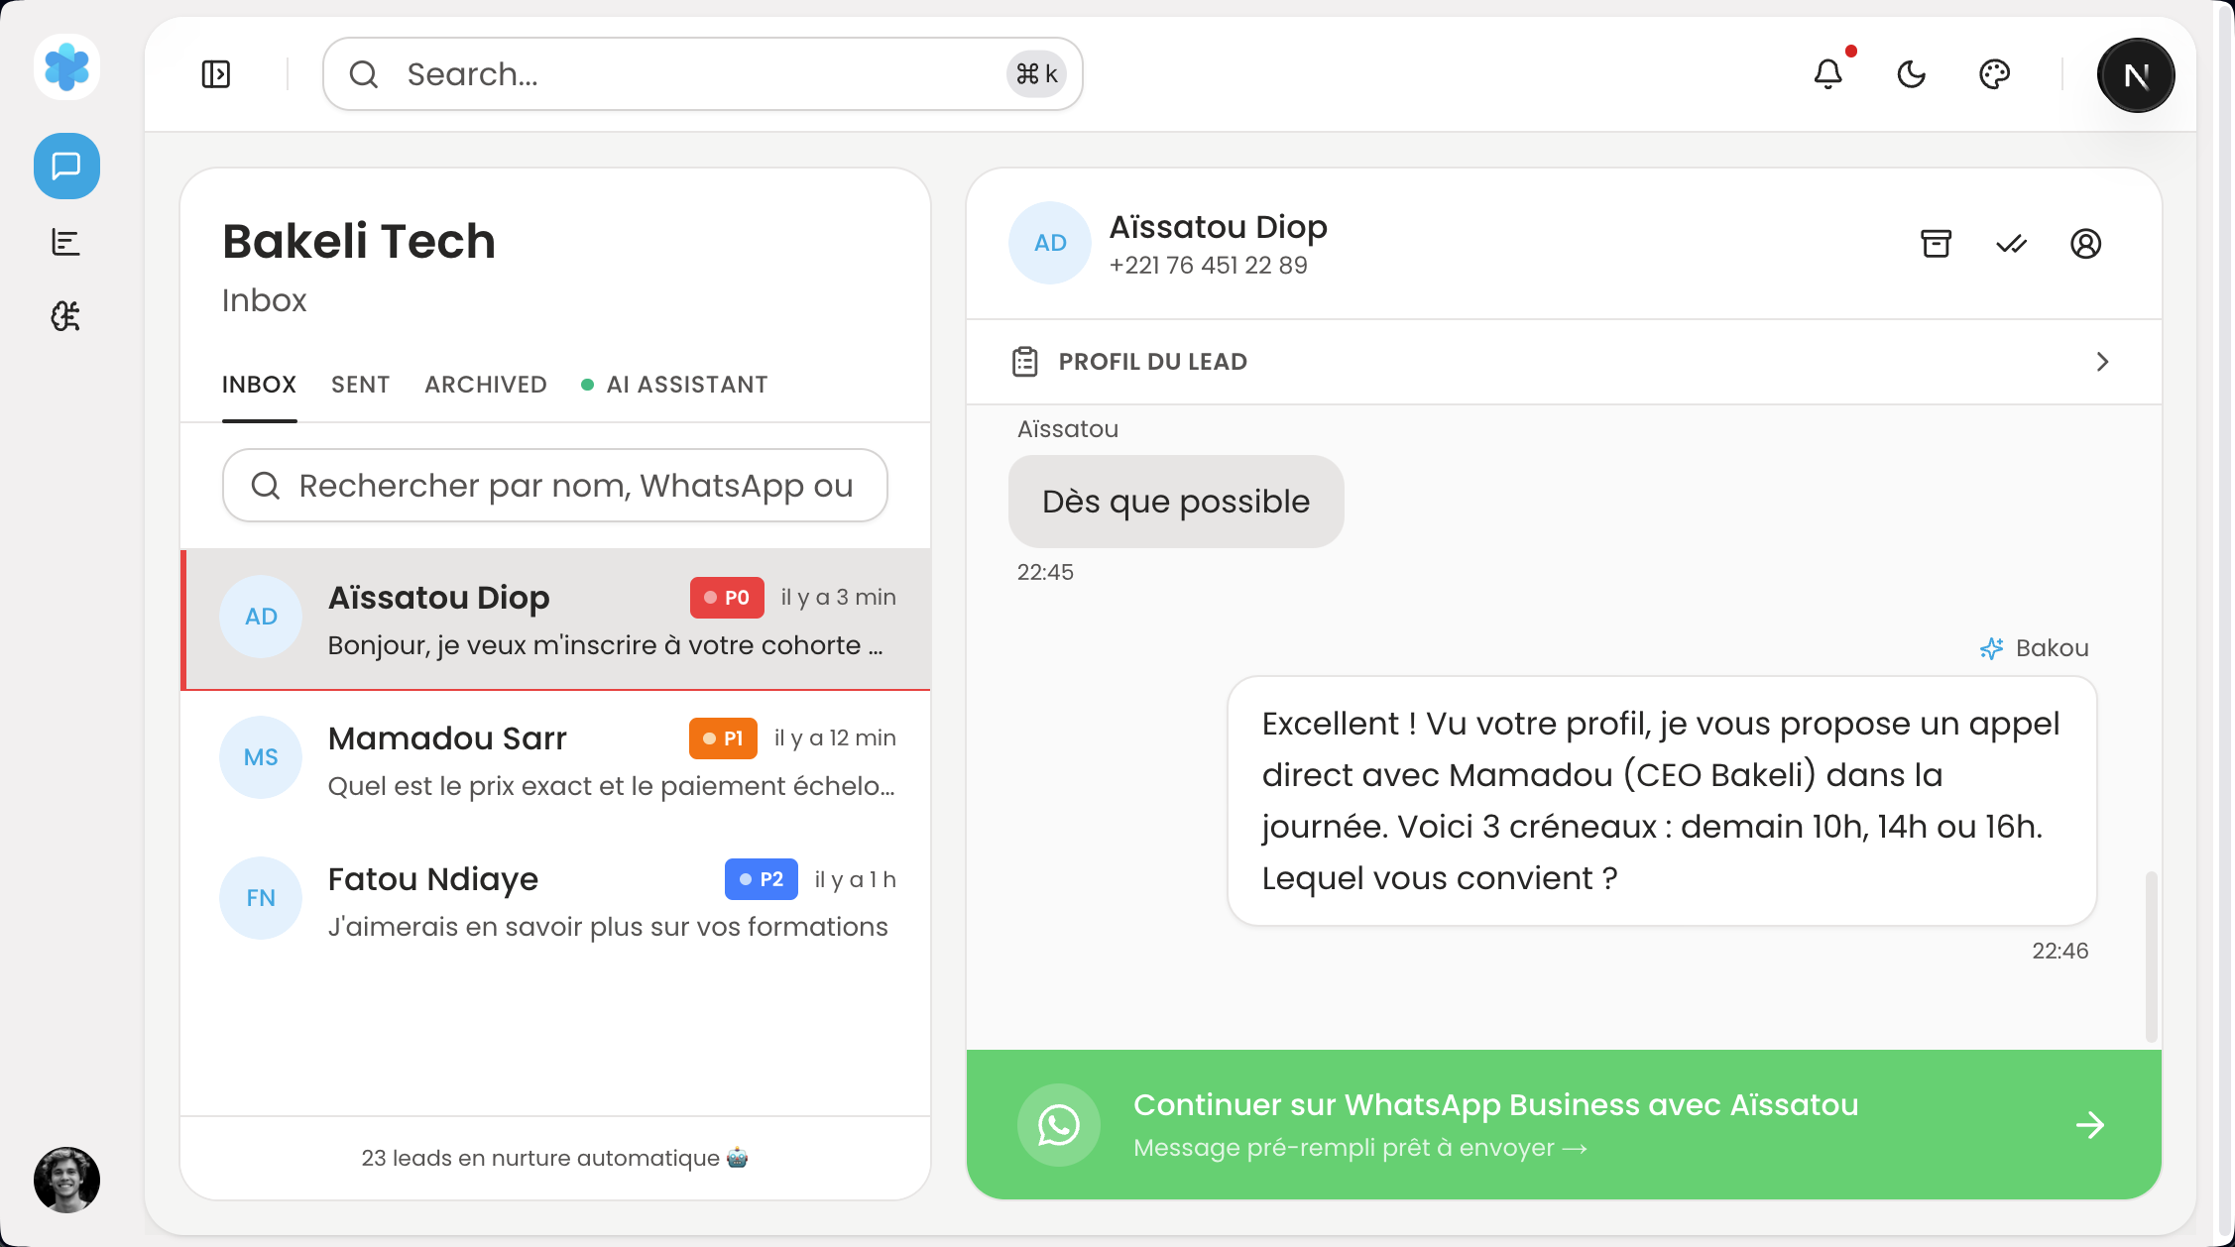Expand the PROFIL DU LEAD section
The height and width of the screenshot is (1247, 2235).
click(1564, 362)
